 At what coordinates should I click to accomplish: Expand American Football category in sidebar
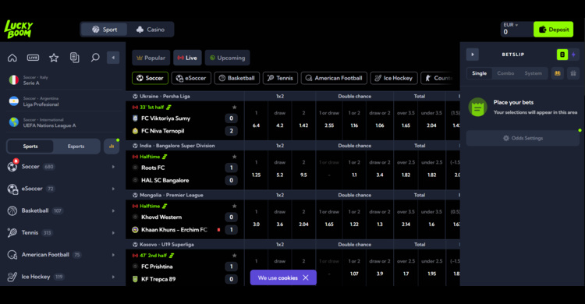[x=62, y=255]
